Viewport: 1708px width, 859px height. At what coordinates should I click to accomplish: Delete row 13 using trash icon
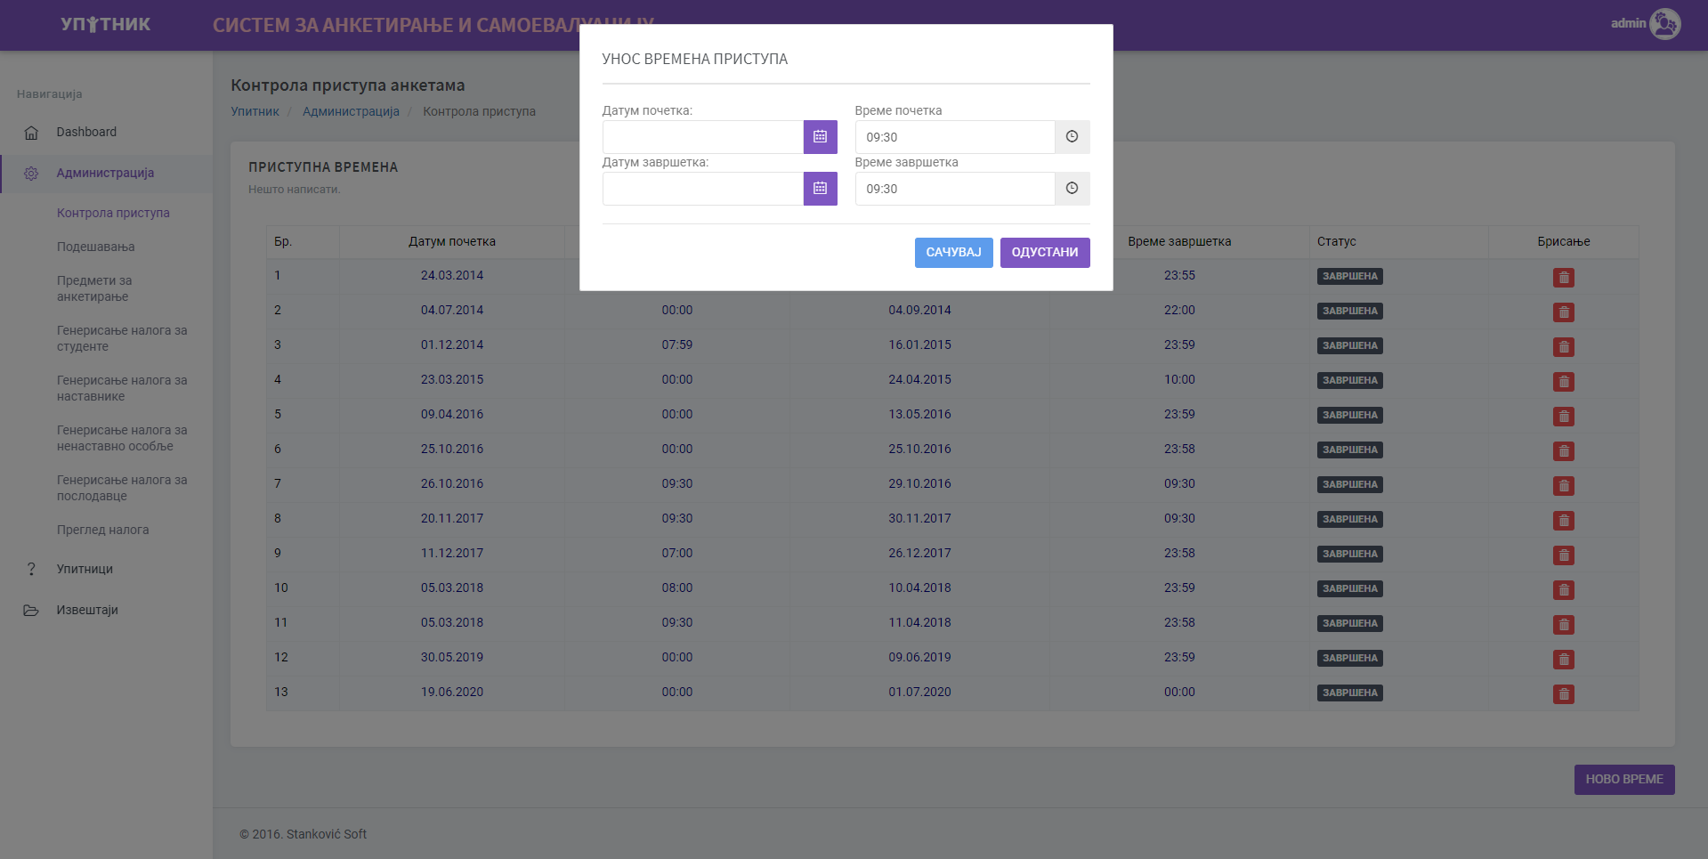point(1563,694)
